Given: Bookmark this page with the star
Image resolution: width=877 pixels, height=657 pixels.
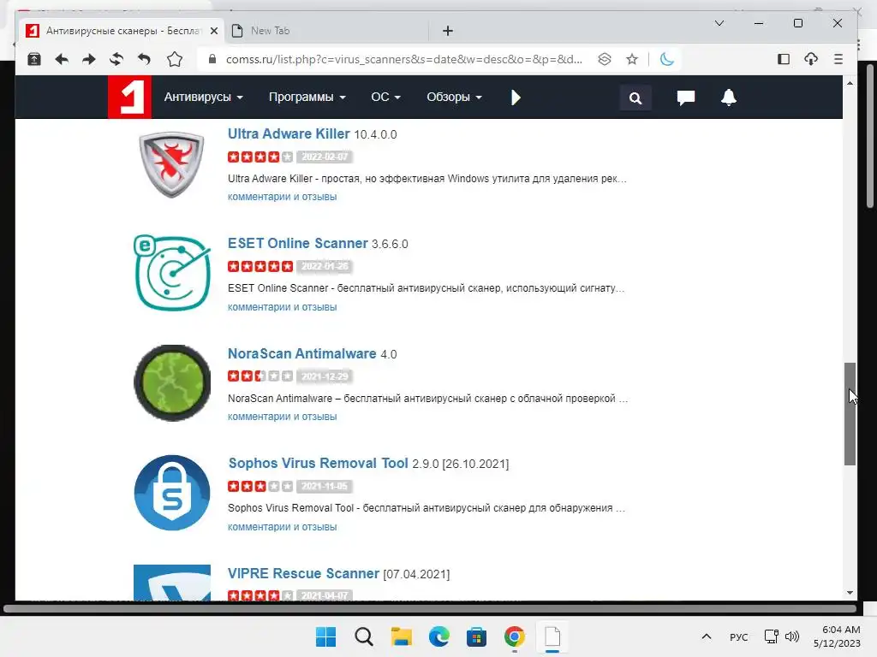Looking at the screenshot, I should pyautogui.click(x=632, y=59).
